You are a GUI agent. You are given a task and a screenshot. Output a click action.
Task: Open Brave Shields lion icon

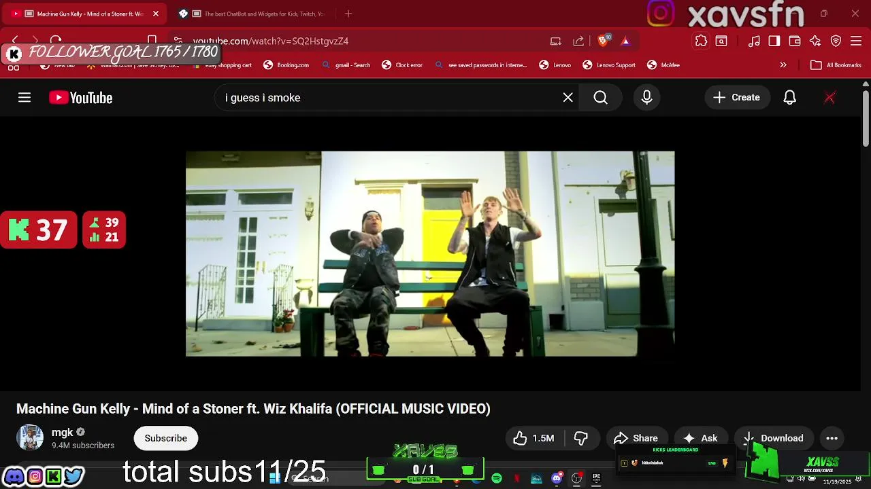[x=602, y=41]
